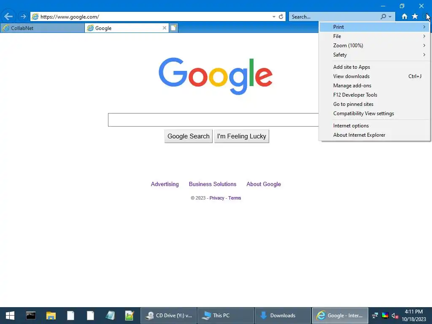Viewport: 432px width, 324px height.
Task: Choose Add site to Apps
Action: [x=375, y=67]
